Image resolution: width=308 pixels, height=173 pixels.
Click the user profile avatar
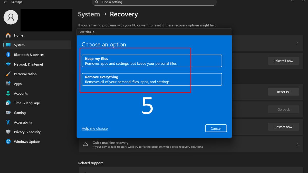pyautogui.click(x=11, y=17)
